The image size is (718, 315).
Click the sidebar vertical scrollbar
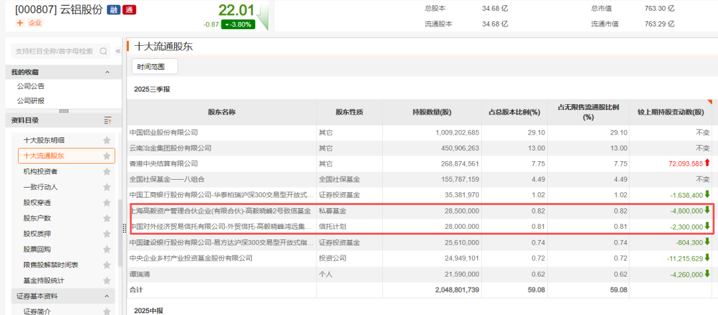point(120,232)
